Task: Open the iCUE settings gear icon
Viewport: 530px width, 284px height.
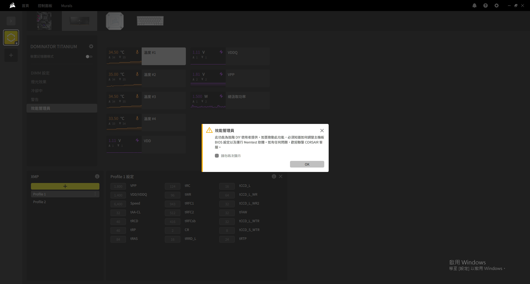Action: tap(497, 6)
